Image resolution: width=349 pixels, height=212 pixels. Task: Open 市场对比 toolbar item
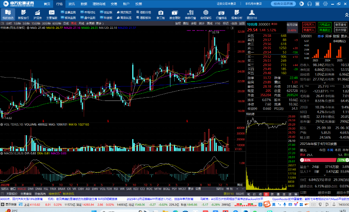coord(88,12)
